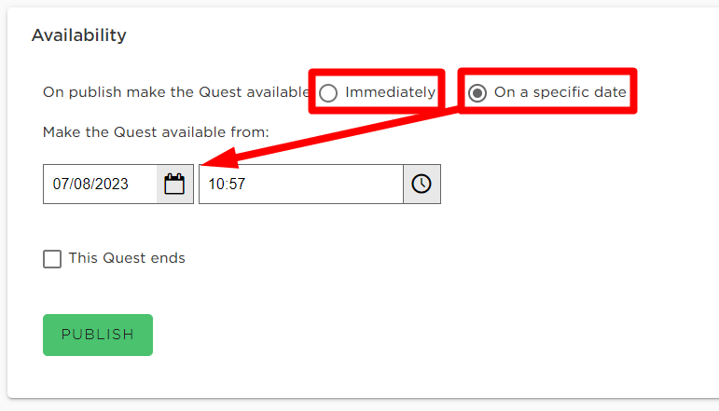
Task: Click the Availability section heading
Action: 79,35
